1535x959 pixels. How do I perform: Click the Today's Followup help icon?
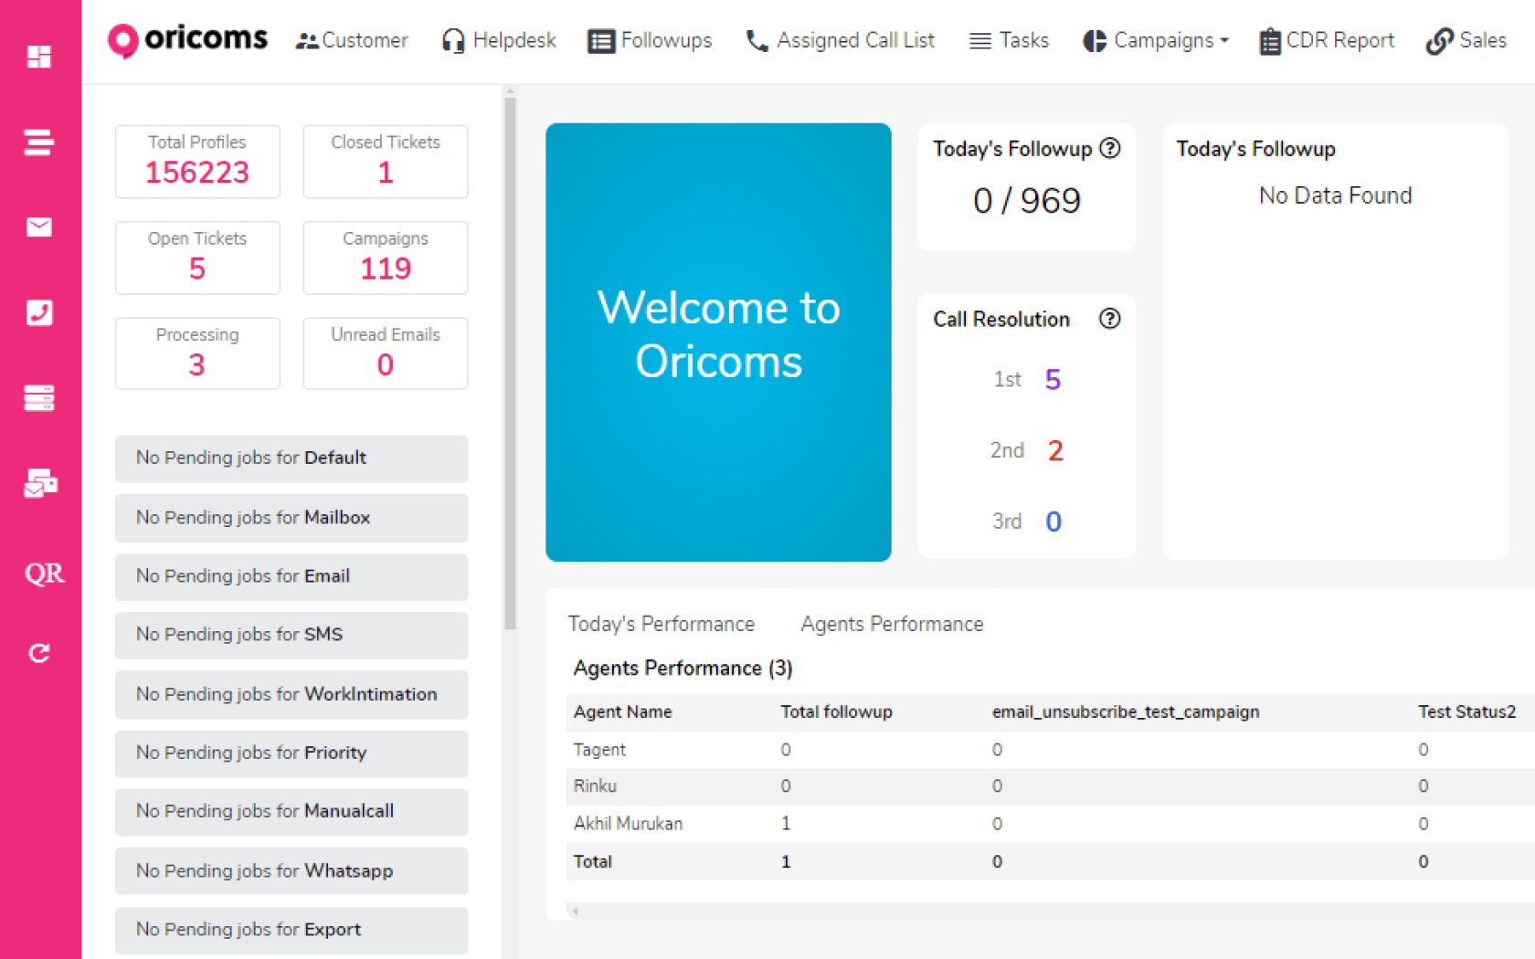click(1110, 148)
